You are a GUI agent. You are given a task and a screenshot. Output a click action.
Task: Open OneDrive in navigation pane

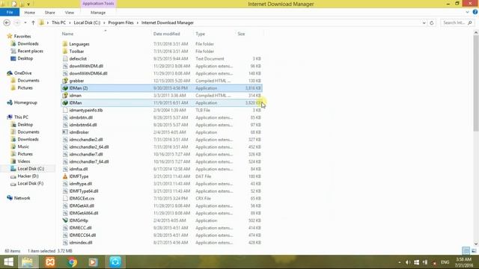[x=22, y=73]
